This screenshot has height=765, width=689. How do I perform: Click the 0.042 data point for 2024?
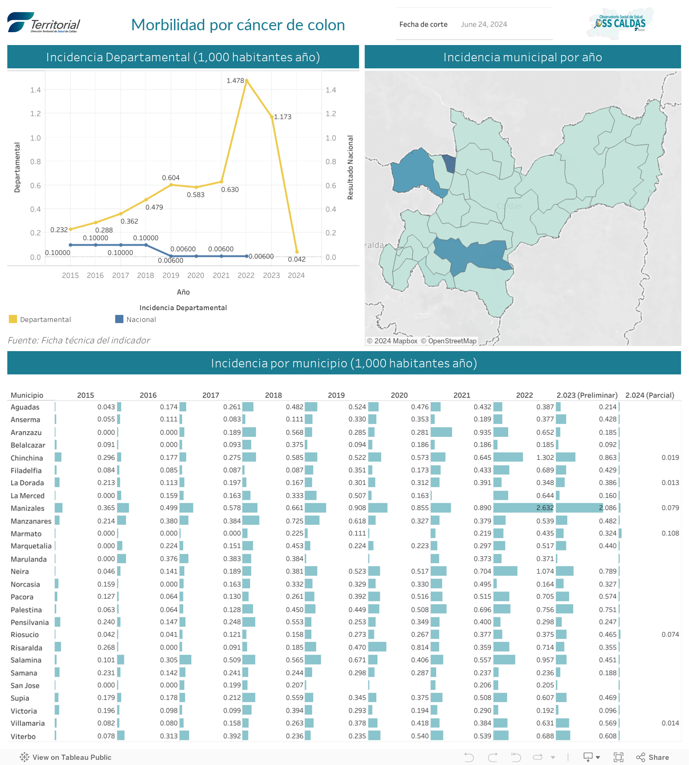tap(297, 252)
